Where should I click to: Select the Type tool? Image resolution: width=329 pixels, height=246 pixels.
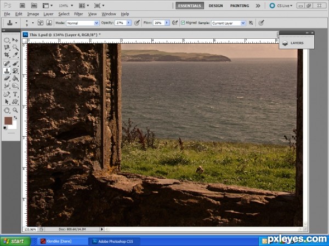click(x=15, y=94)
